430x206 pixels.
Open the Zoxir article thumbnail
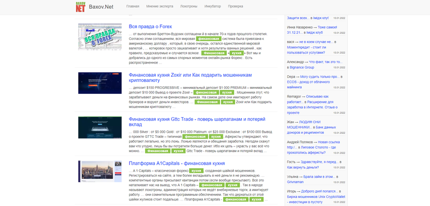tap(100, 83)
